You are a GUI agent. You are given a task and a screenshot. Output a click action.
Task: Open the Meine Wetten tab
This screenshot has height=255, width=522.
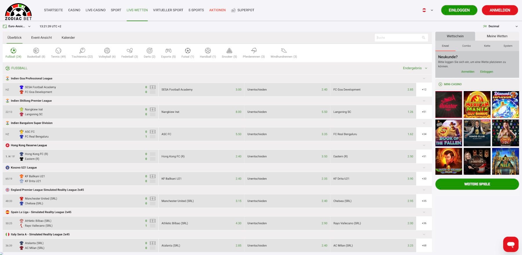[497, 36]
